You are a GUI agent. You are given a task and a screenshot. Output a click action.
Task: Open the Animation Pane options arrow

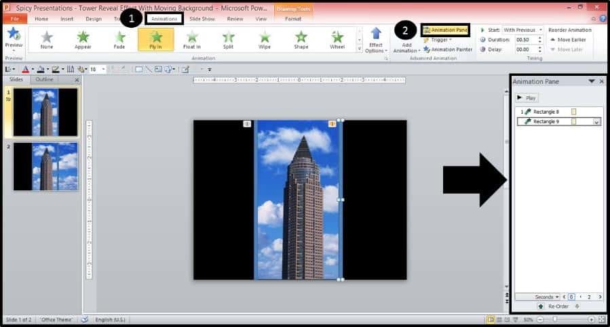click(591, 81)
